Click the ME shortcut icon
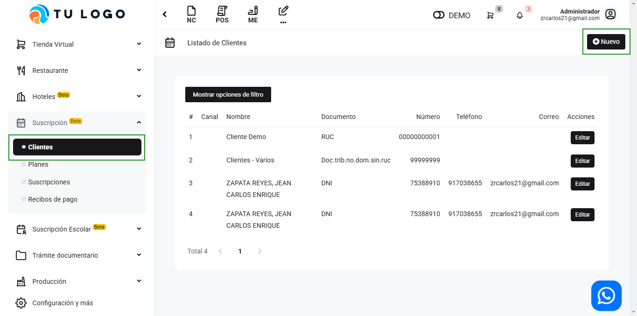Screen dimensions: 637x316 tap(253, 14)
